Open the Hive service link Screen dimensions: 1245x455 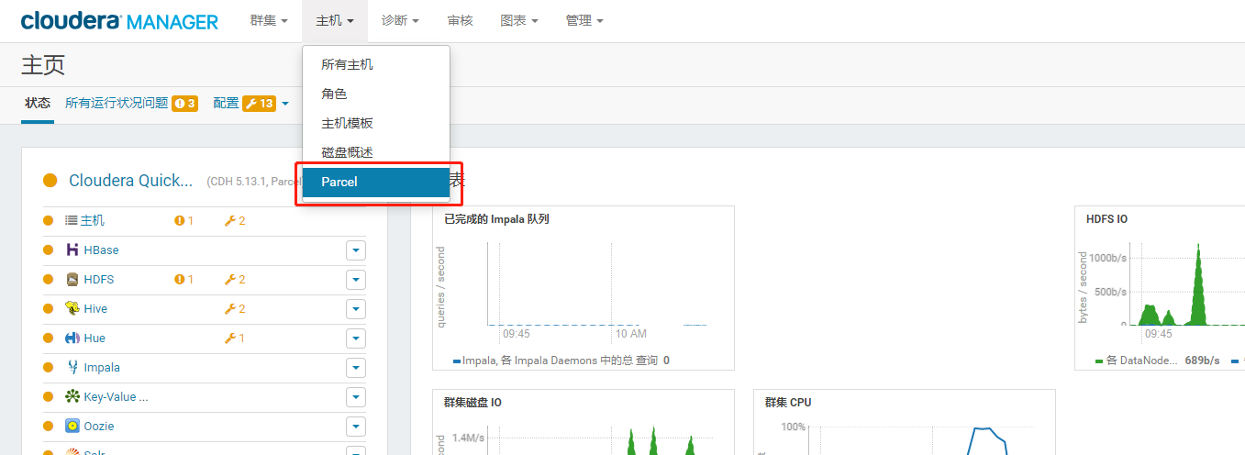tap(95, 308)
